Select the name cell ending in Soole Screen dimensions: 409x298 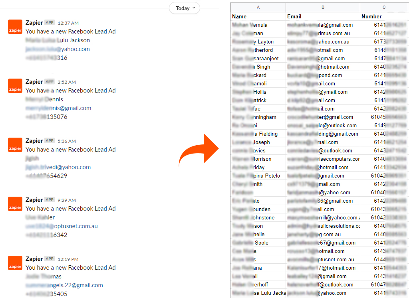click(x=258, y=243)
